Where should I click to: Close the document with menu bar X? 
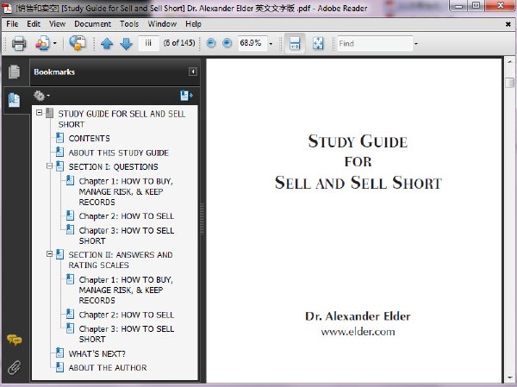[508, 24]
